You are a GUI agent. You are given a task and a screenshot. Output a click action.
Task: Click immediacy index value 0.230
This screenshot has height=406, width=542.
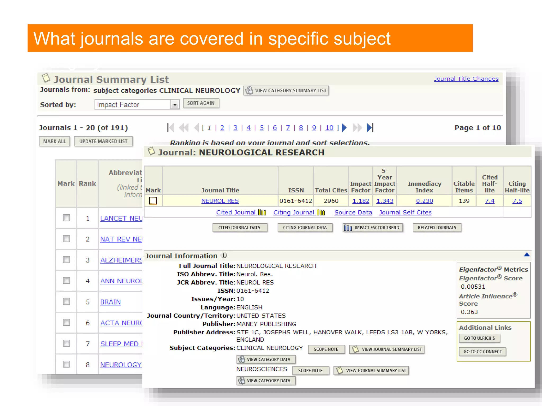click(424, 201)
